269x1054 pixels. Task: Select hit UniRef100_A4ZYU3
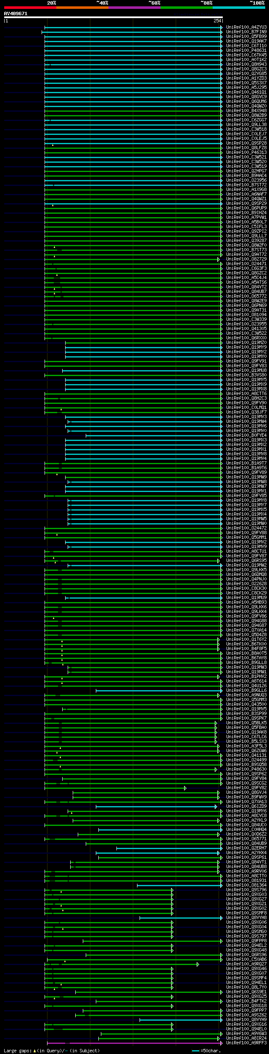(x=246, y=27)
